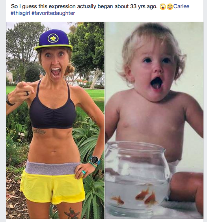The image size is (207, 222).
Task: Click the turquoise ring on her hand
Action: pos(84,172)
